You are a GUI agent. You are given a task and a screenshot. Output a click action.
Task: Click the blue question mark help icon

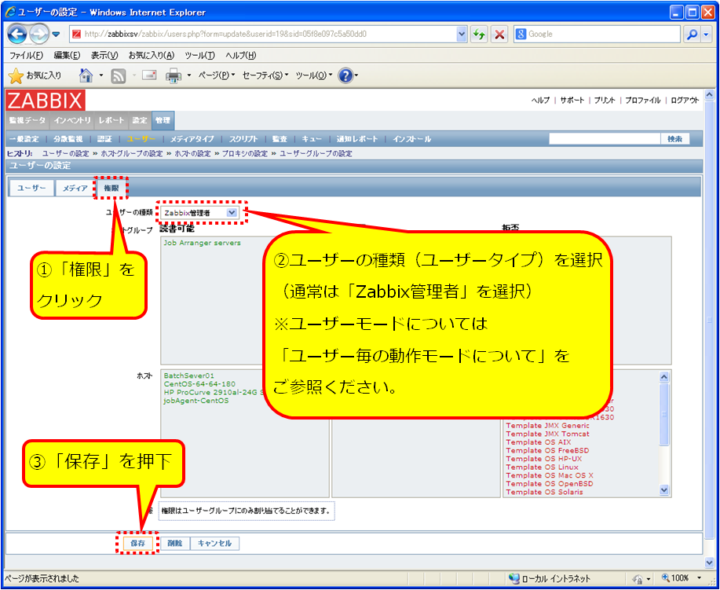click(345, 75)
